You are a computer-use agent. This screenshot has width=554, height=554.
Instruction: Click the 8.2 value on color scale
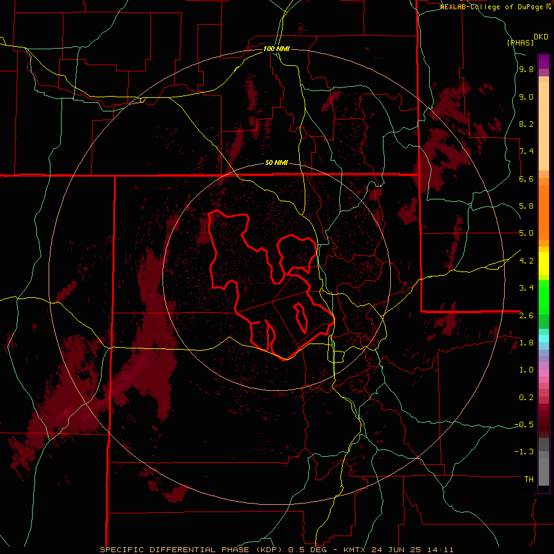(x=526, y=124)
